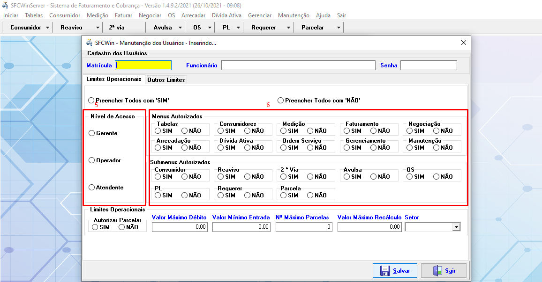Click the 2ª via toolbar button
Viewport: 542px width, 282px height.
pyautogui.click(x=117, y=28)
